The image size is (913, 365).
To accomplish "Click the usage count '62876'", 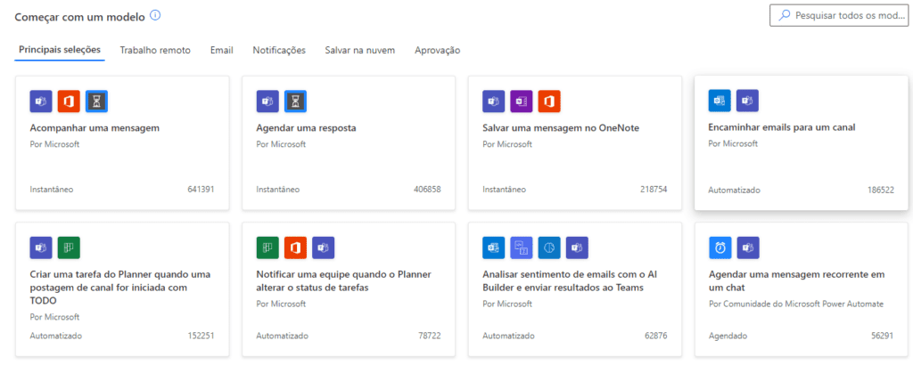I will 655,336.
